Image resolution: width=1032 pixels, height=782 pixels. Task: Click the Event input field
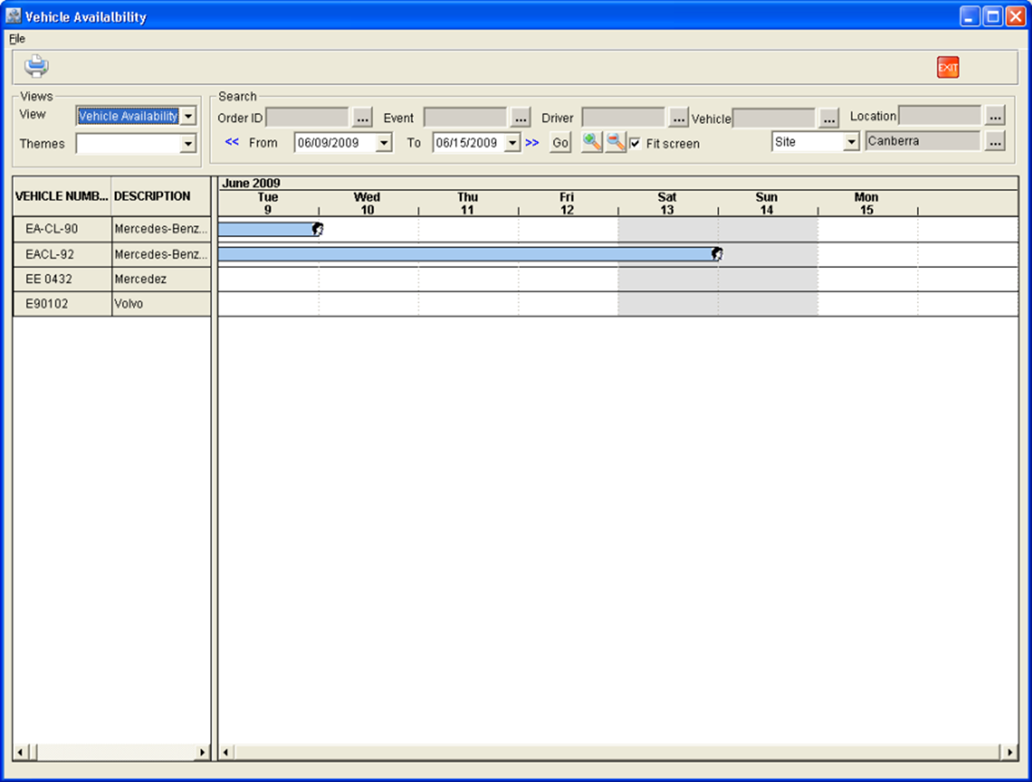(466, 118)
